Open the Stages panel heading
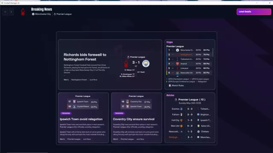Image resolution: width=273 pixels, height=153 pixels. pyautogui.click(x=169, y=42)
